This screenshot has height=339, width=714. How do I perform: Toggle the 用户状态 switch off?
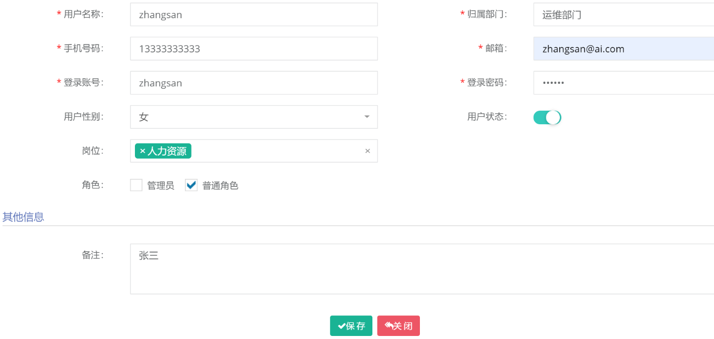[547, 117]
